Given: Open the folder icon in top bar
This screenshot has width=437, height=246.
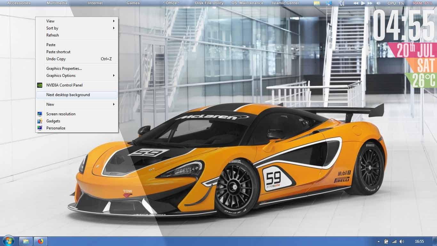Looking at the screenshot, I should [x=317, y=3].
